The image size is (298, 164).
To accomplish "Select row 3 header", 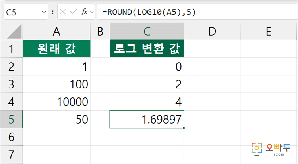I will point(11,84).
